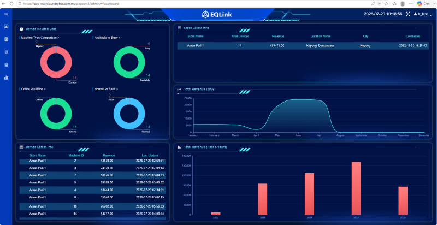Open the clipboard sidebar icon

point(6,65)
